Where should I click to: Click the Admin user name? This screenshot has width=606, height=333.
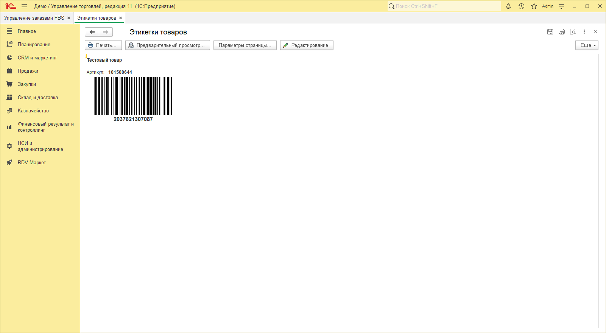tap(548, 6)
